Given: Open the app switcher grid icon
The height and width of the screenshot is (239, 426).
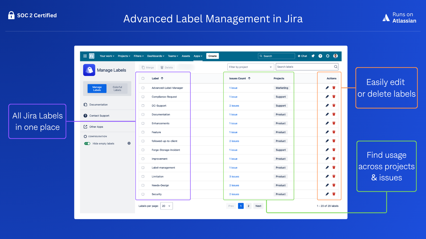Looking at the screenshot, I should pos(85,56).
